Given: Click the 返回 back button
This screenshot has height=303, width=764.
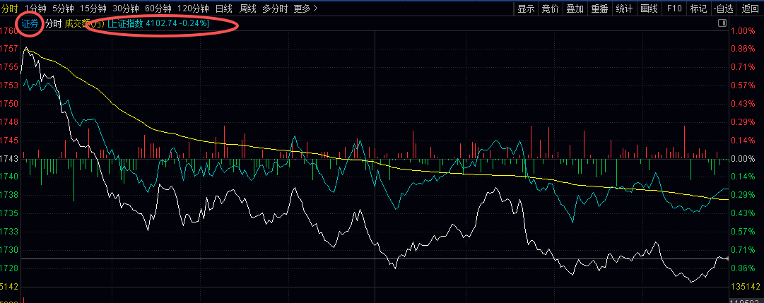Looking at the screenshot, I should pyautogui.click(x=750, y=8).
